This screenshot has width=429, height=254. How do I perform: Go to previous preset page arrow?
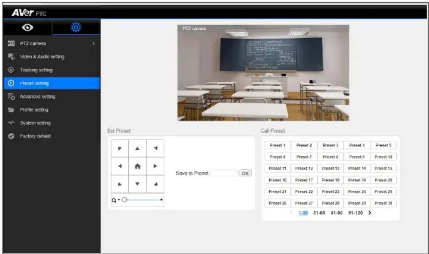(x=291, y=213)
